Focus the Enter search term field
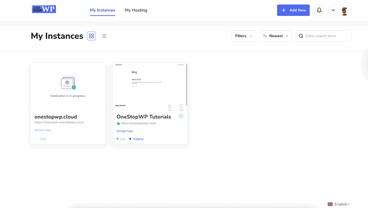This screenshot has width=368, height=208. pos(323,36)
